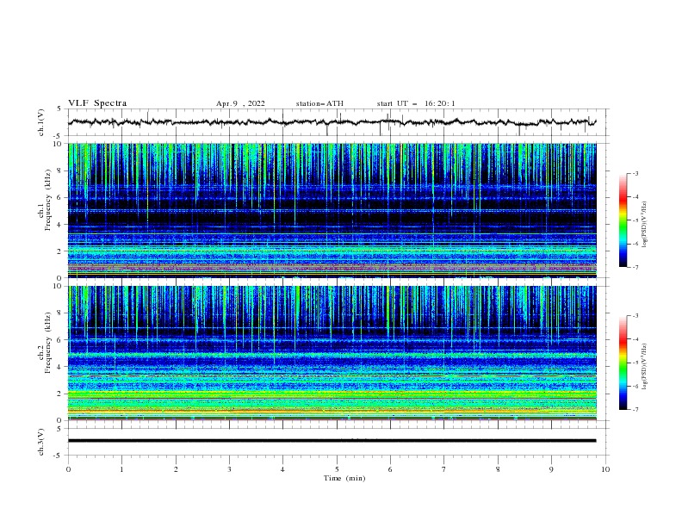682x527 pixels.
Task: Click the lower colorbar '-7' tick label
Action: [635, 410]
